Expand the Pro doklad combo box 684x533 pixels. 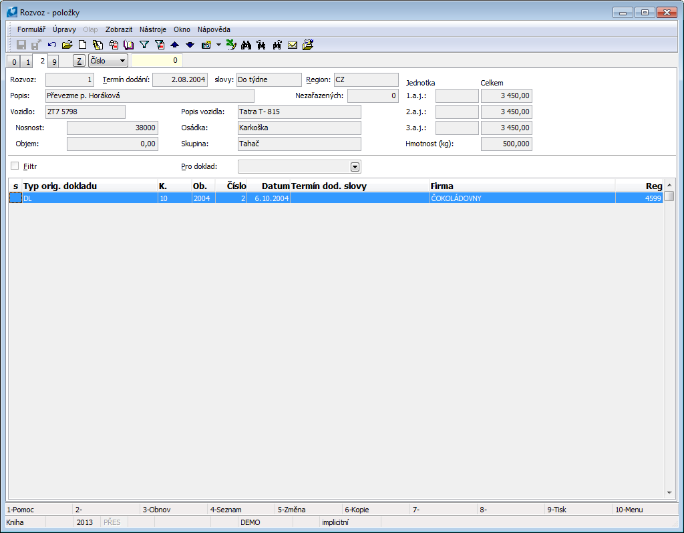click(x=355, y=166)
